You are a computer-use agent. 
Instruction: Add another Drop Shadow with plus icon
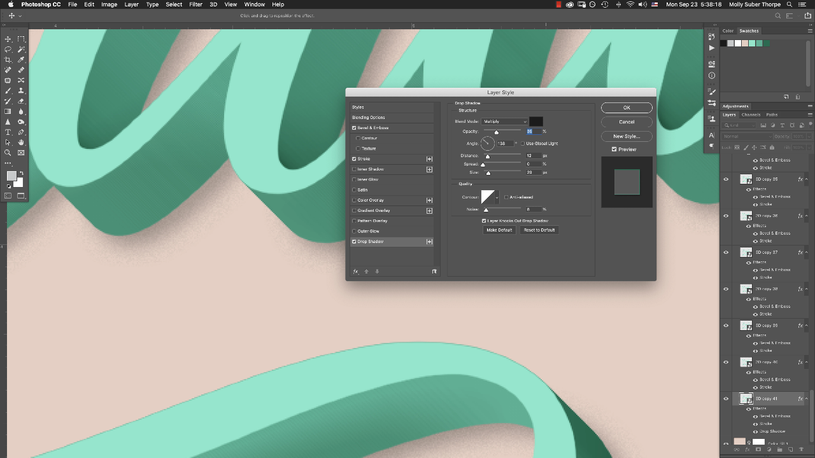429,242
